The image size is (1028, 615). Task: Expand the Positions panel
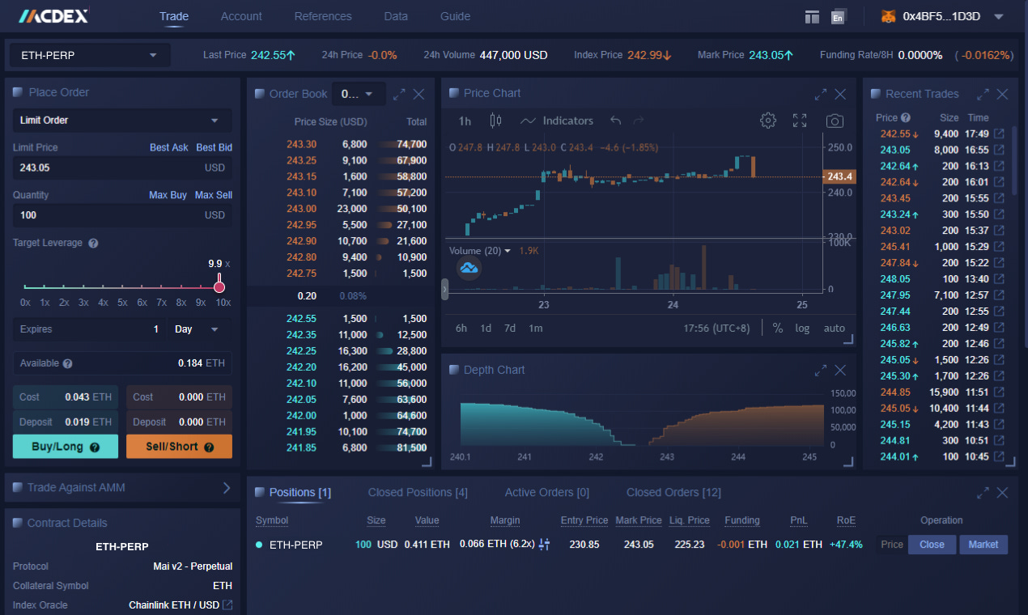tap(983, 492)
